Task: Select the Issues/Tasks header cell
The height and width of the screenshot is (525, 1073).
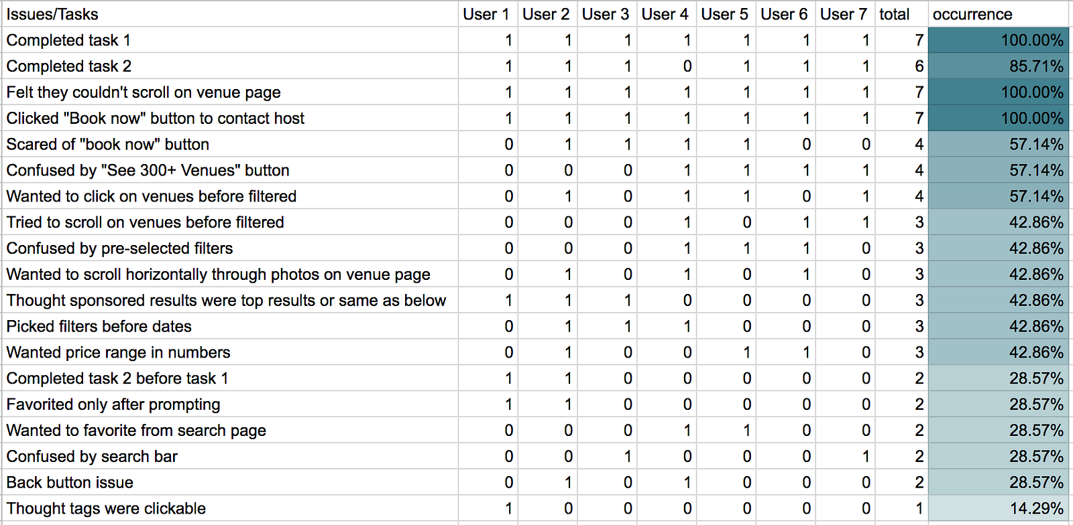Action: (x=52, y=14)
